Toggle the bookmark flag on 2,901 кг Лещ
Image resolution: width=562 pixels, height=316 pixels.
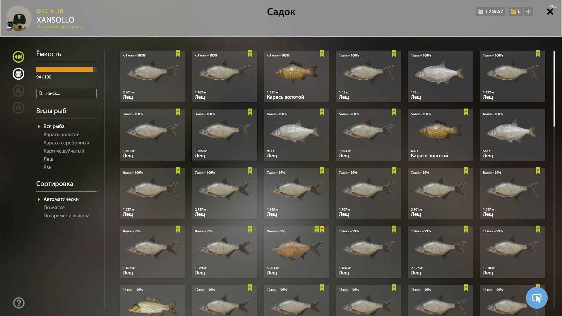point(178,54)
